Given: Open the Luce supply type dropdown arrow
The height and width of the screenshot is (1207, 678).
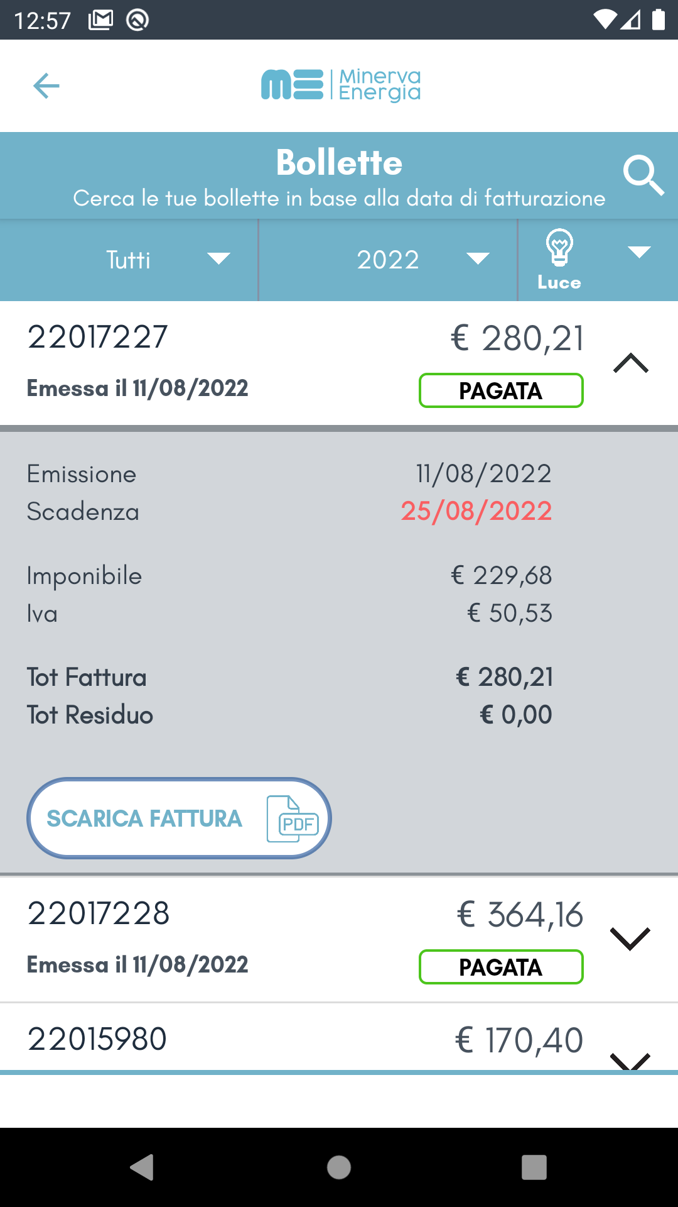Looking at the screenshot, I should point(639,253).
